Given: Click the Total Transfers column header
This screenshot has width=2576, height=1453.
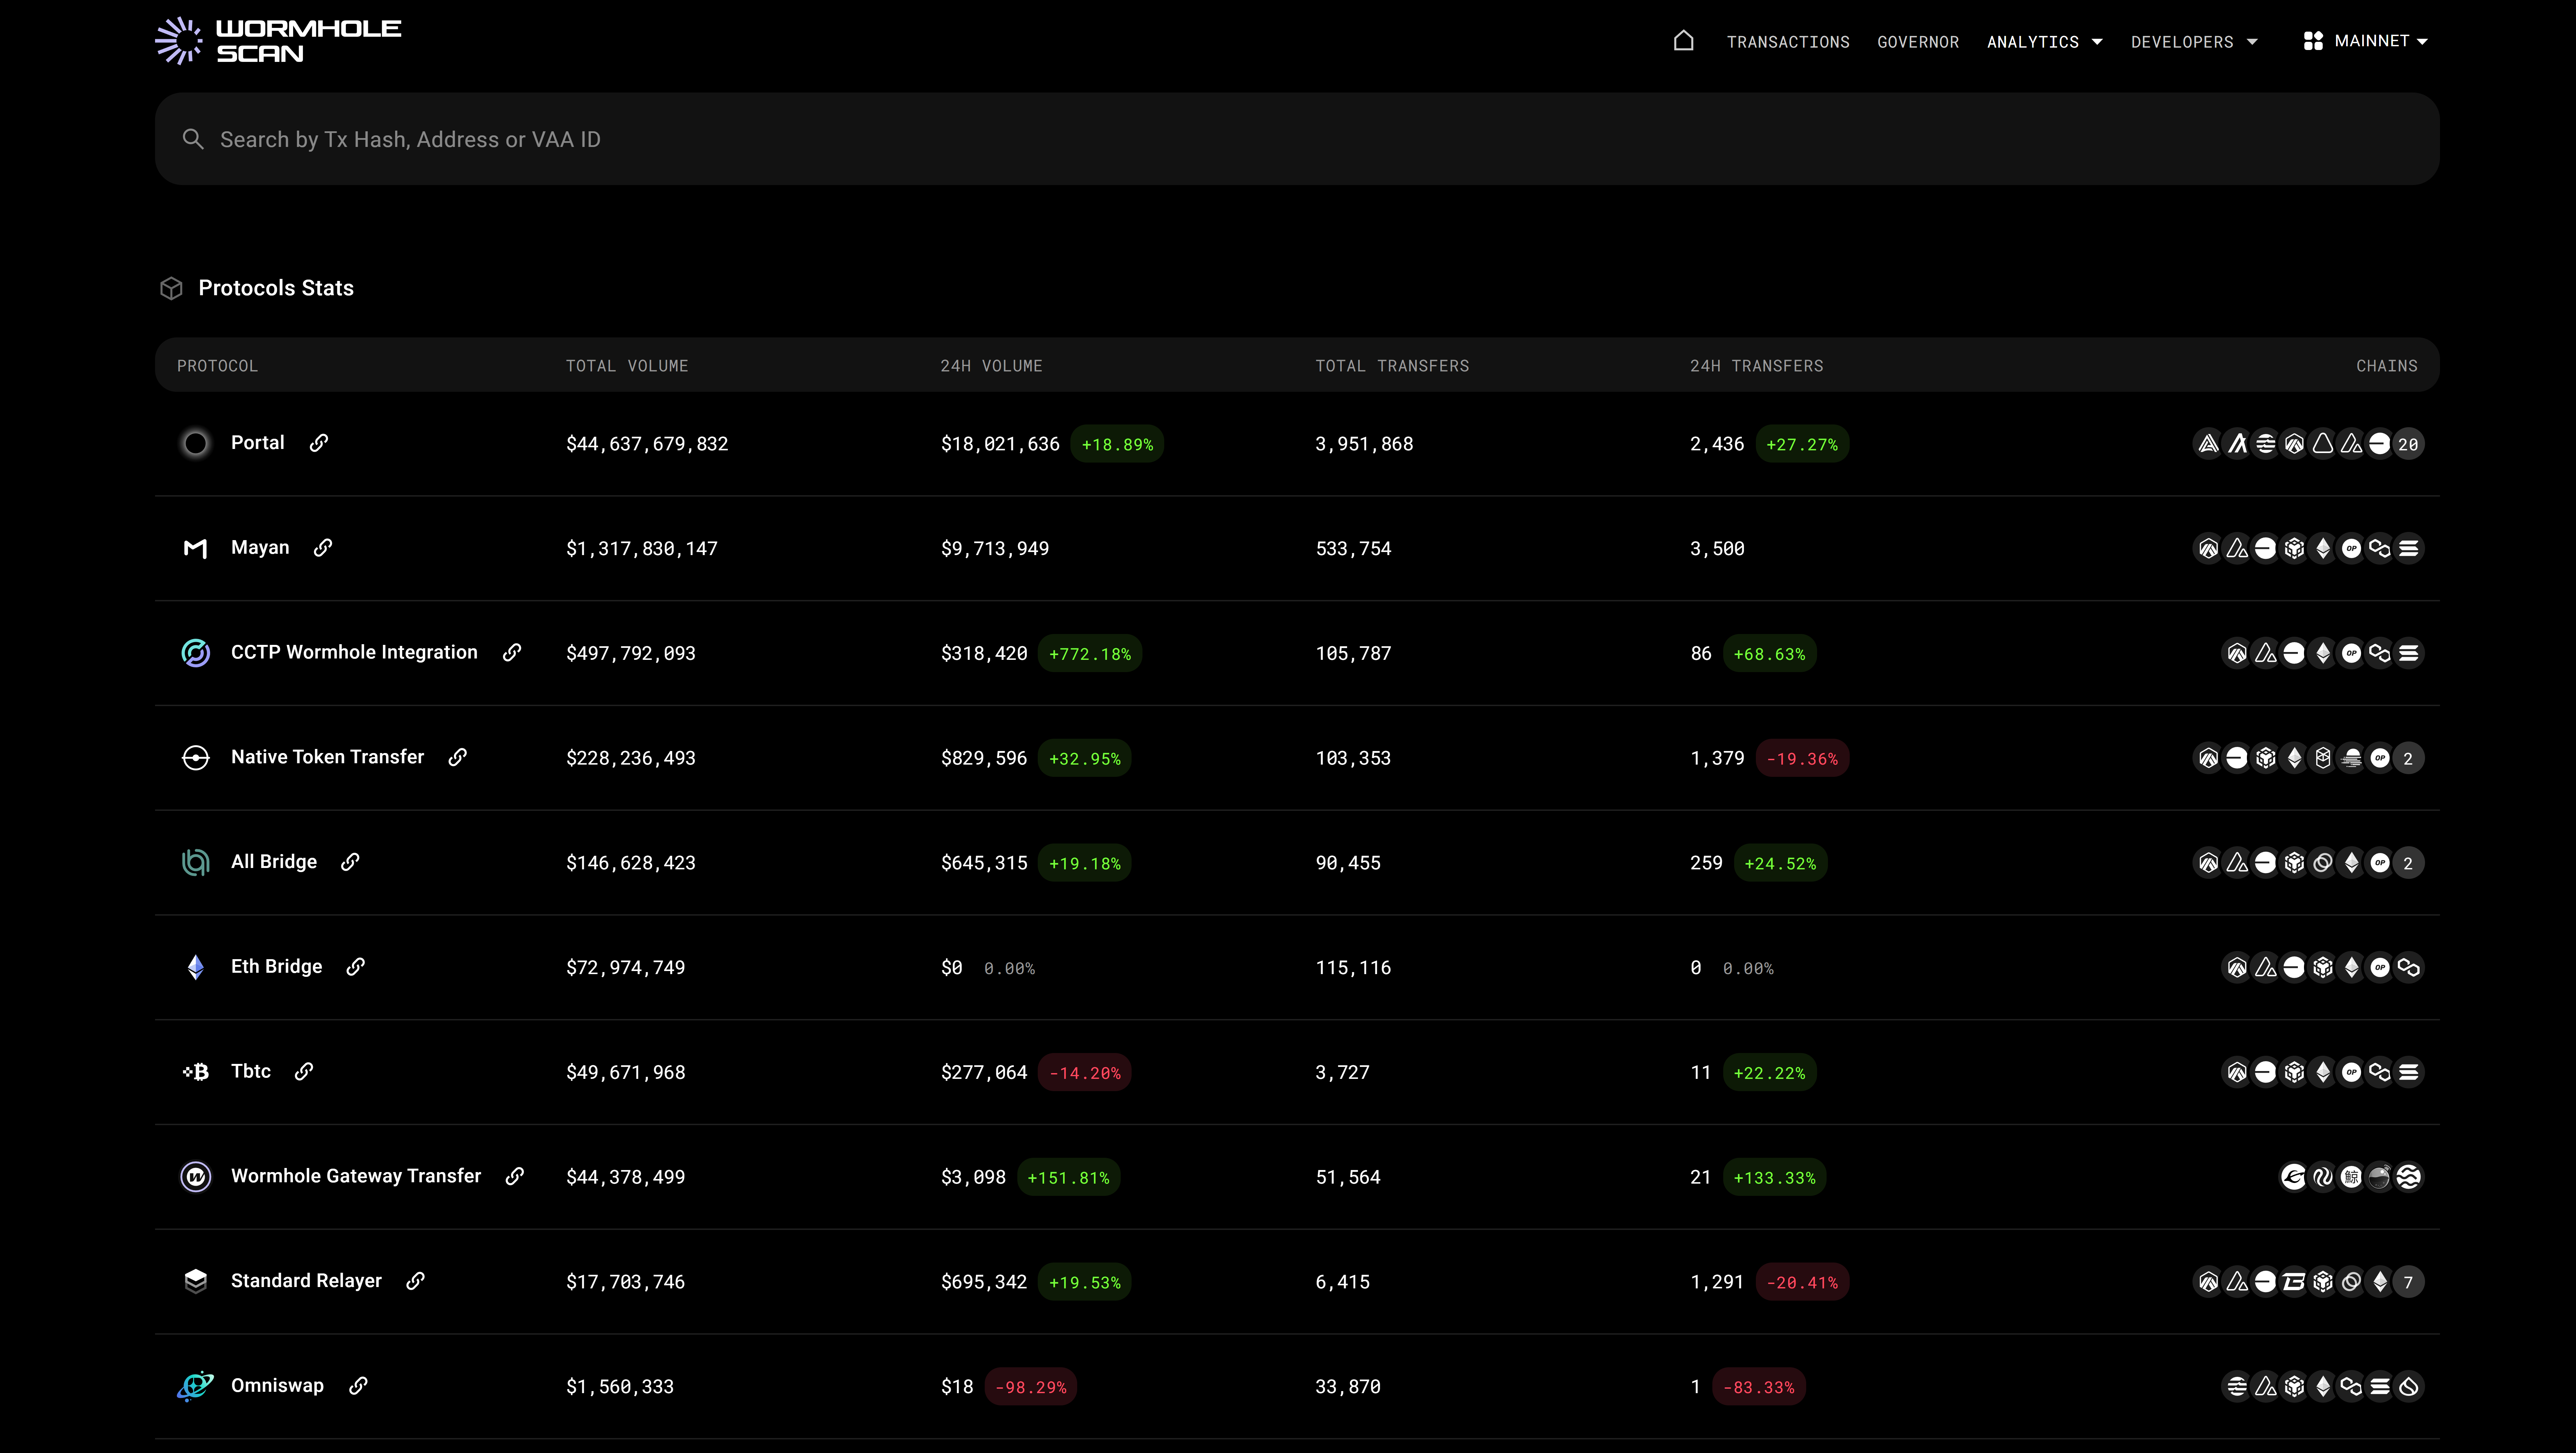Looking at the screenshot, I should coord(1392,366).
